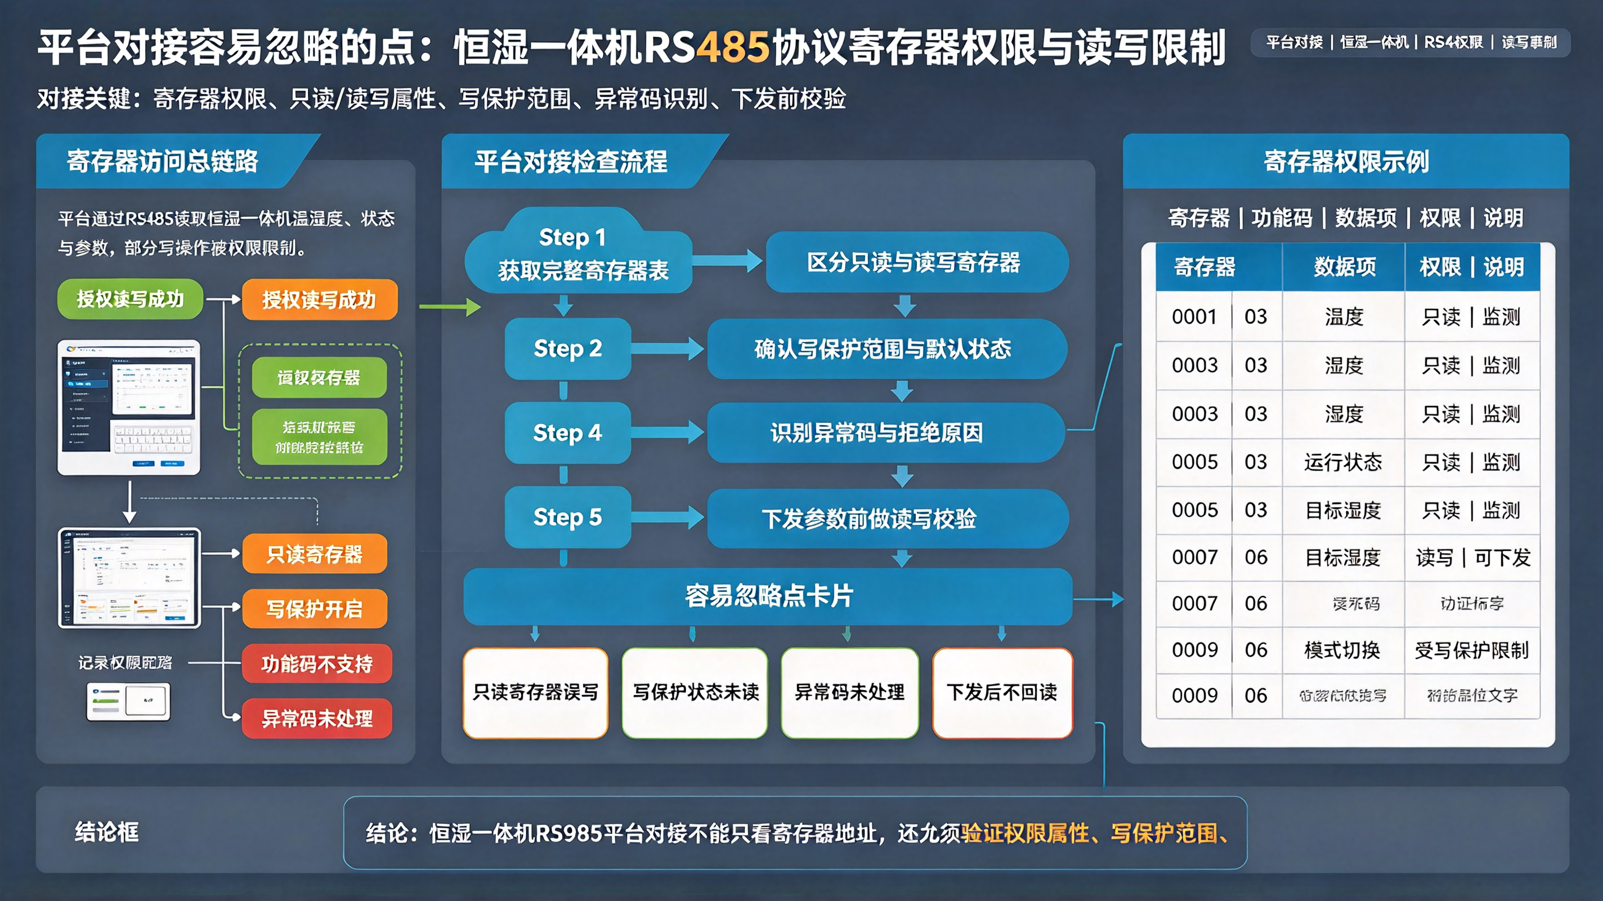Screen dimensions: 1603x901
Task: Click the 结论框 label
Action: pyautogui.click(x=106, y=832)
